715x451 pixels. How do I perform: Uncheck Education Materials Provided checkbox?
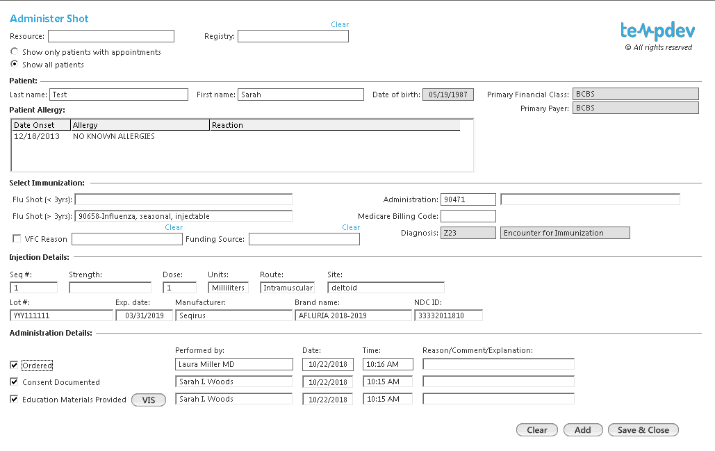pyautogui.click(x=14, y=399)
